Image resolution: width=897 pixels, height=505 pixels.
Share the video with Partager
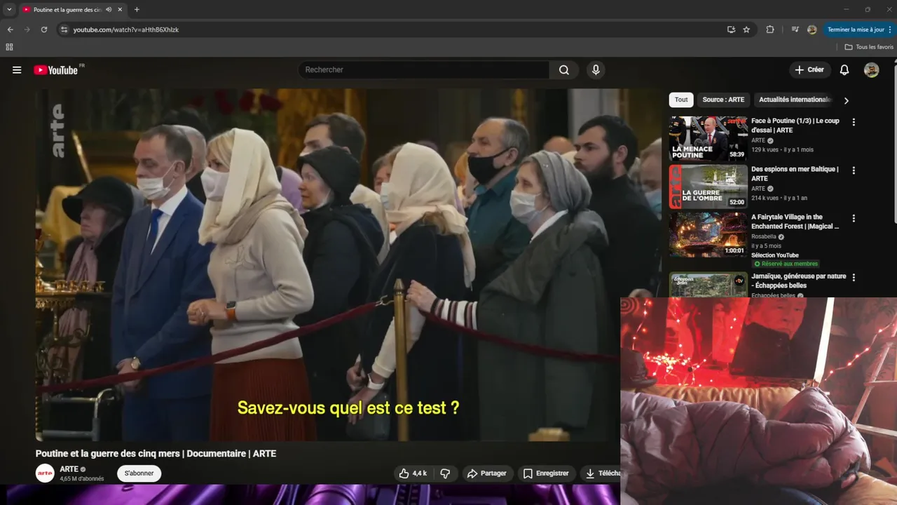(x=487, y=473)
